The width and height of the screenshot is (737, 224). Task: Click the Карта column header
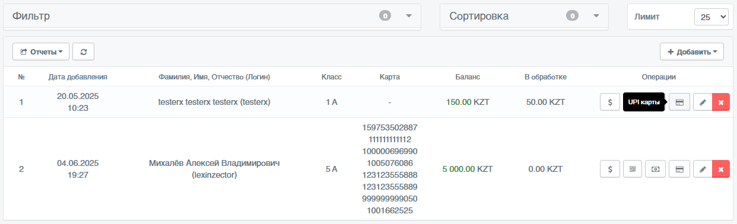[390, 76]
